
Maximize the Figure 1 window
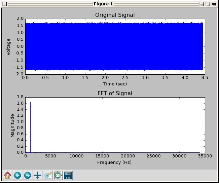click(208, 4)
